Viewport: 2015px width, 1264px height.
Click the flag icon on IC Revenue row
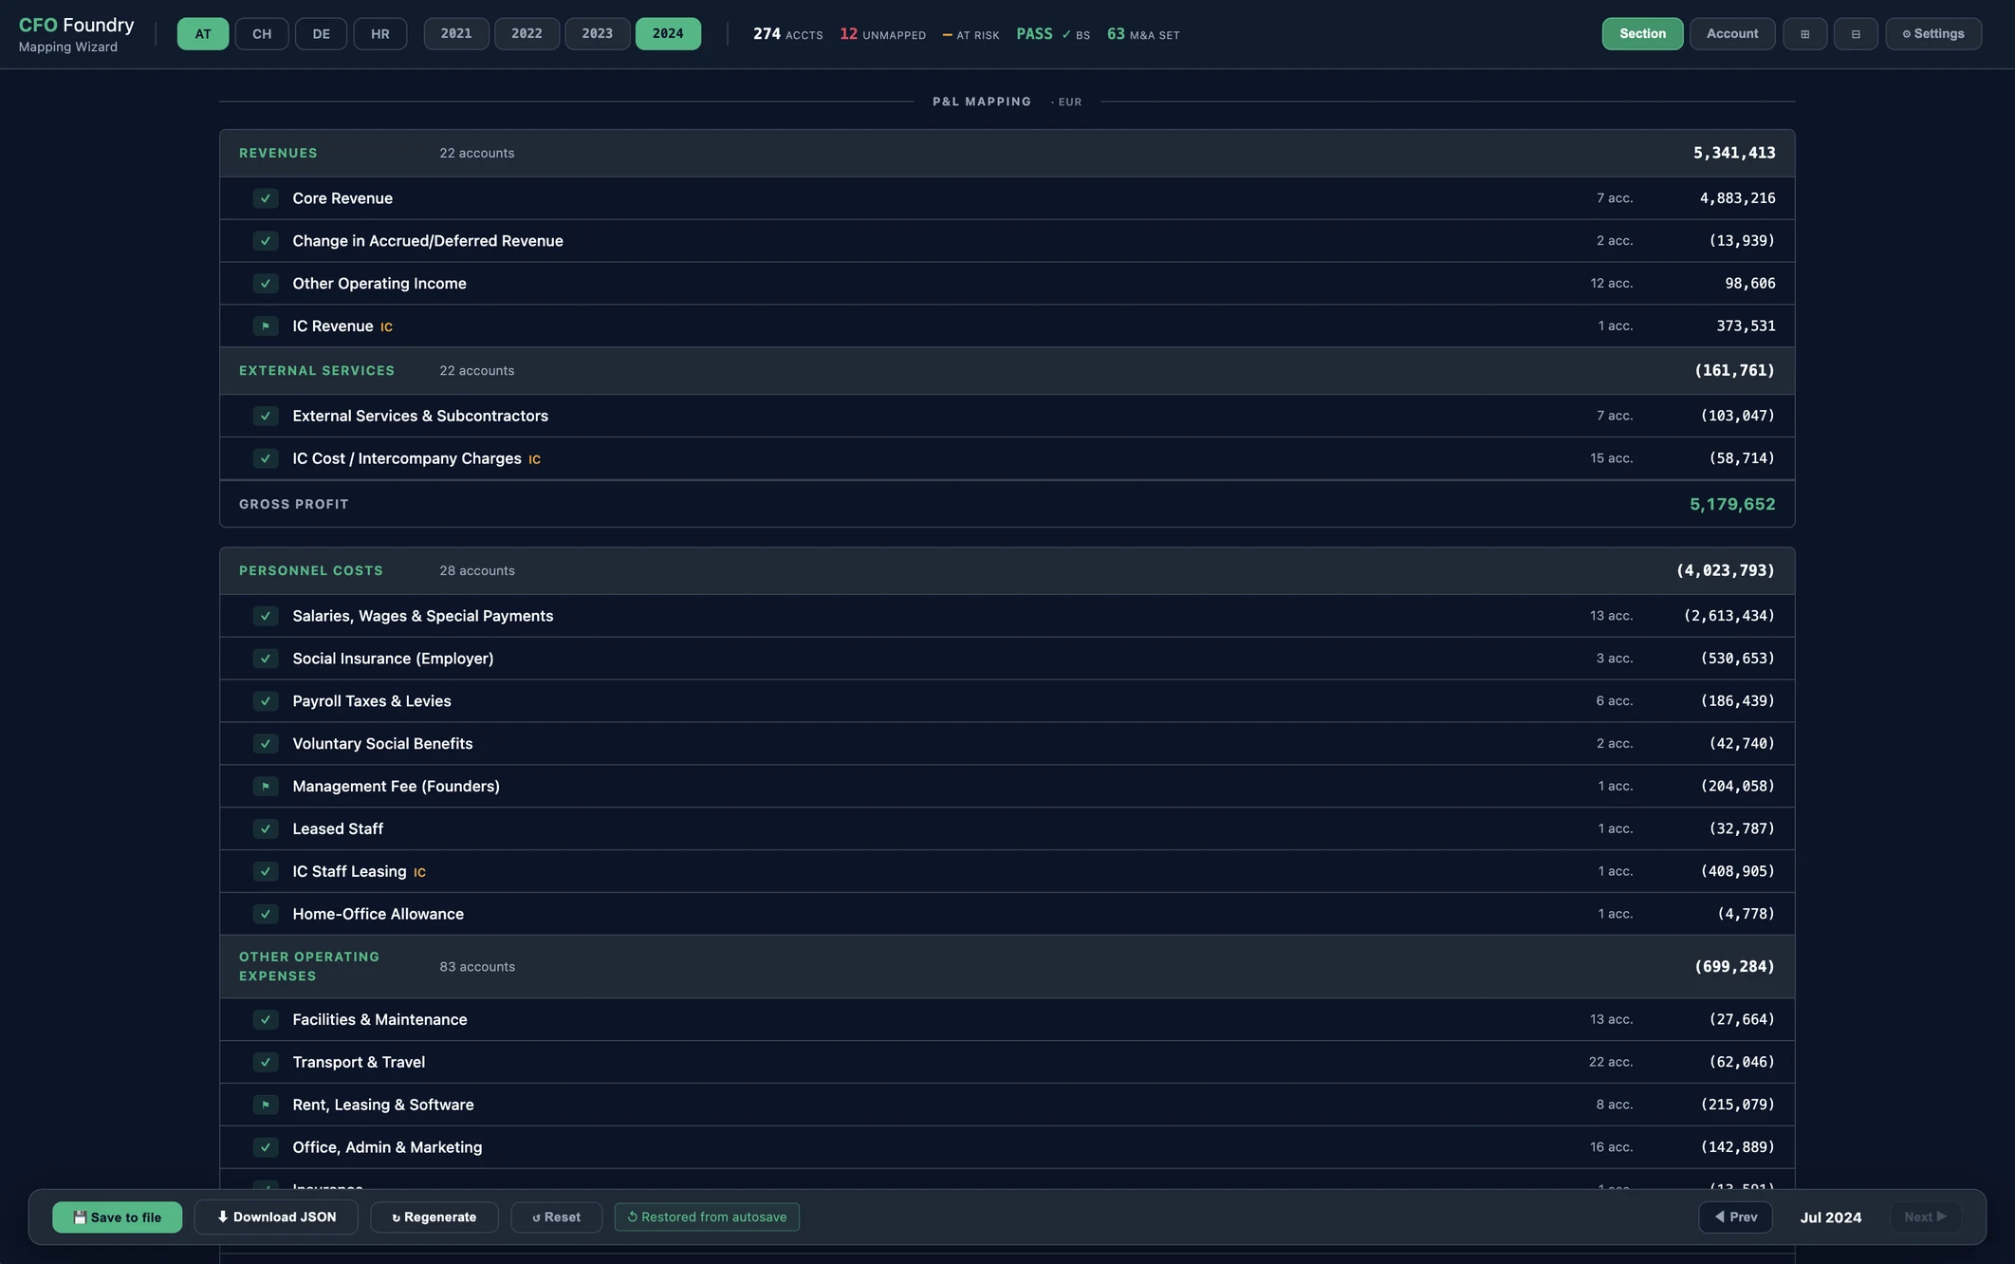pyautogui.click(x=266, y=326)
